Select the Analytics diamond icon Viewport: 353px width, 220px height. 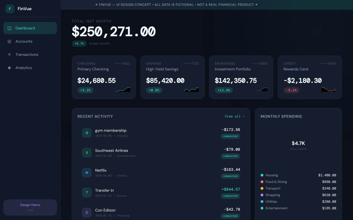tap(9, 68)
